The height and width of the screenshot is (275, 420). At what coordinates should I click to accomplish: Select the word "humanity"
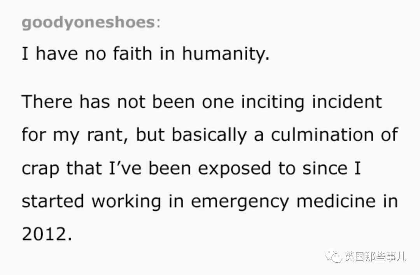pyautogui.click(x=224, y=54)
